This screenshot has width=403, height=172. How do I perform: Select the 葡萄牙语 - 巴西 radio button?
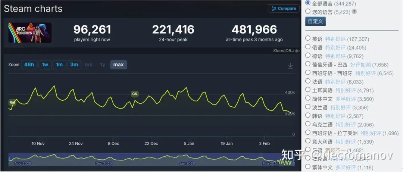307,64
